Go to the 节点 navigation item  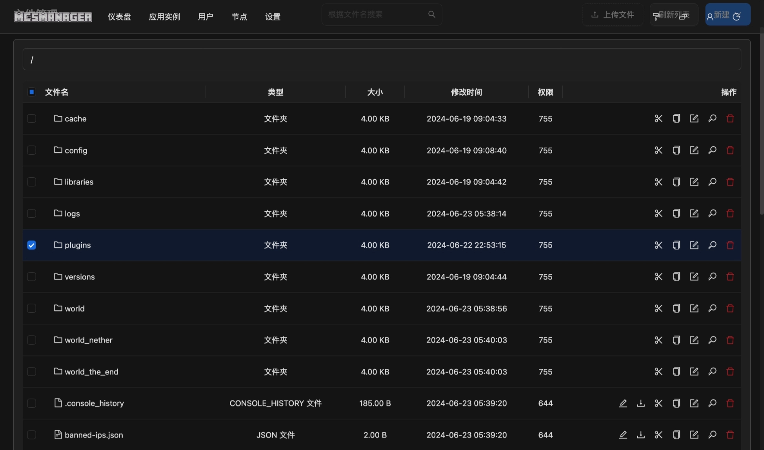239,17
